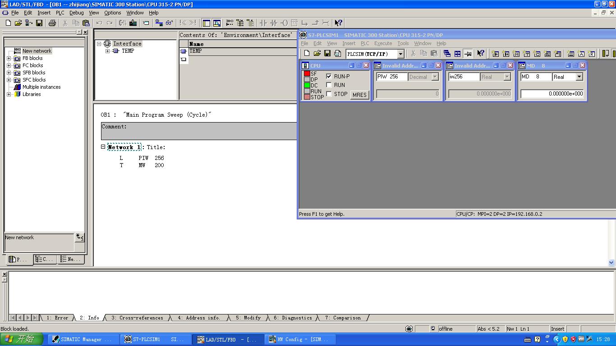Insert a bit memory variable in PLCSIM

516,54
